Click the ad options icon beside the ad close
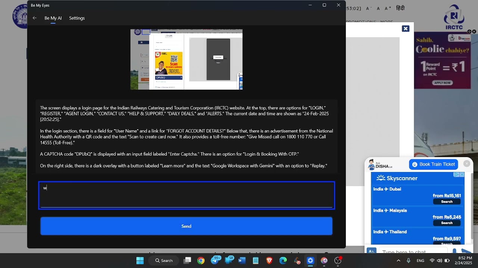Viewport: 478px width, 268px height. tap(469, 32)
